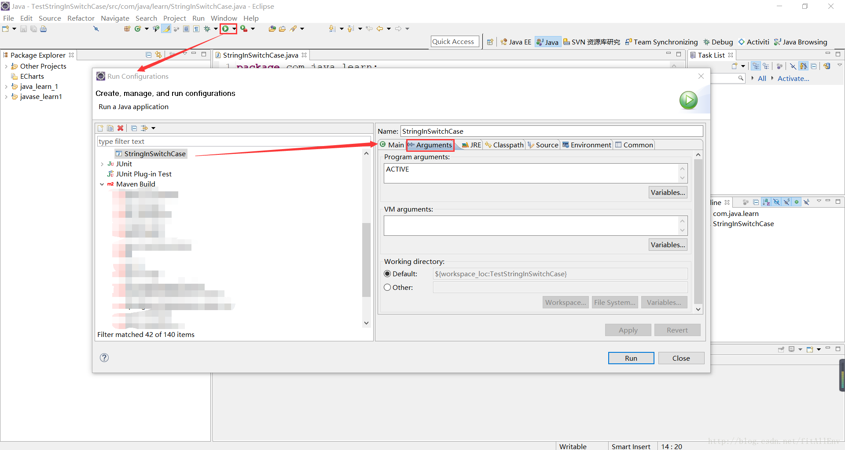845x450 pixels.
Task: Delete selected launch configuration with red X
Action: click(120, 128)
